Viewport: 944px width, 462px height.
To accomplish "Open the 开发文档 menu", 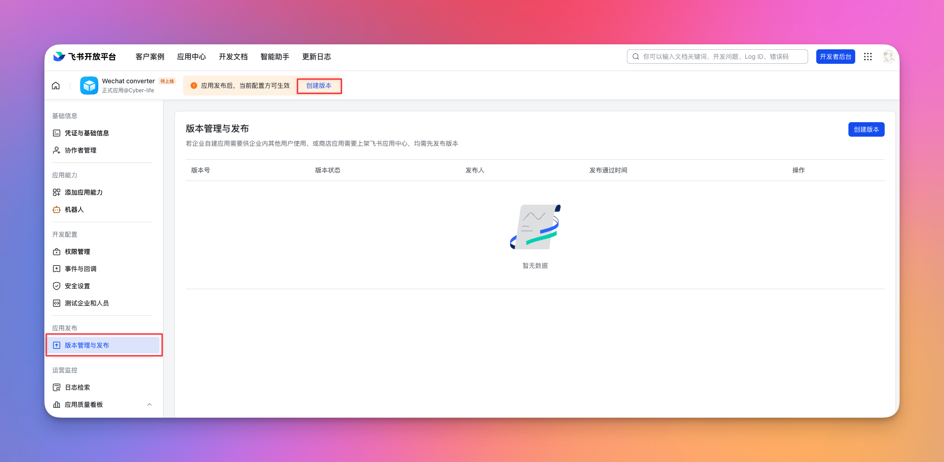I will click(x=233, y=57).
